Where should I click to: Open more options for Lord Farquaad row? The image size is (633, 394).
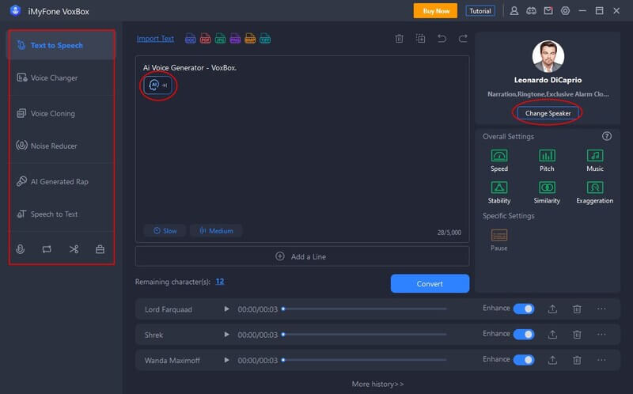point(601,309)
